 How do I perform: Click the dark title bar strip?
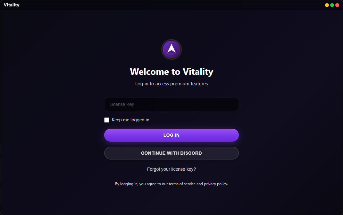coord(160,4)
